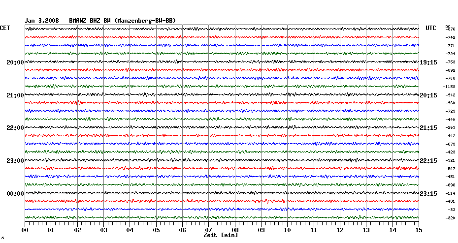Click the DC offset value -1158
Screen dimensions: 458x243
click(449, 87)
